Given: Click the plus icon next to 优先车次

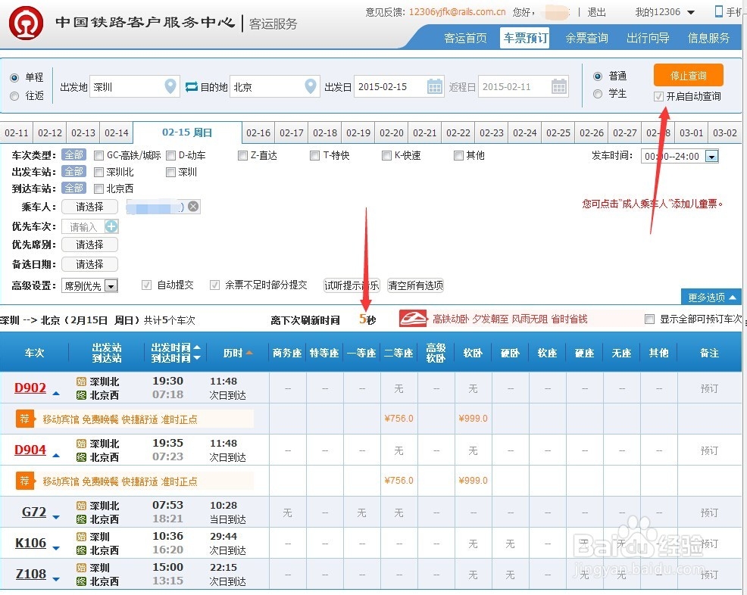Looking at the screenshot, I should (x=111, y=226).
